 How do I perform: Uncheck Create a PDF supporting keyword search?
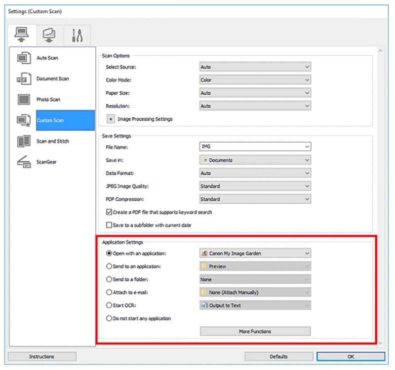tap(109, 212)
